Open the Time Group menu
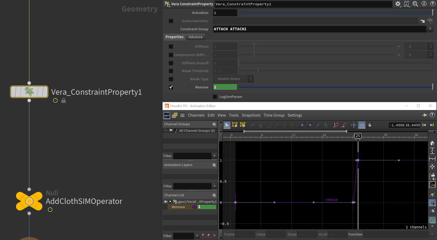437x240 pixels. point(274,115)
